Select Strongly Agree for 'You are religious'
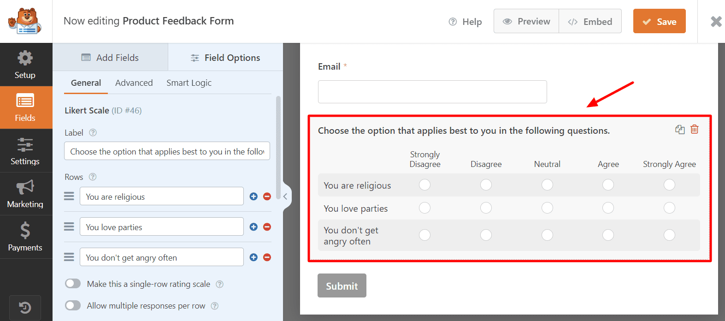This screenshot has width=725, height=321. point(669,185)
